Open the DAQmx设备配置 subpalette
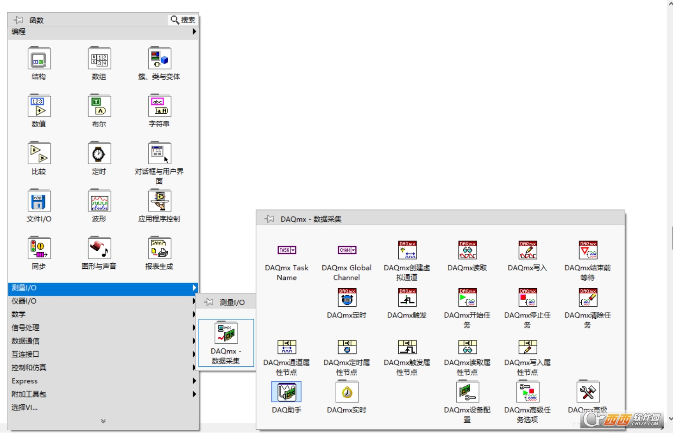 467,392
